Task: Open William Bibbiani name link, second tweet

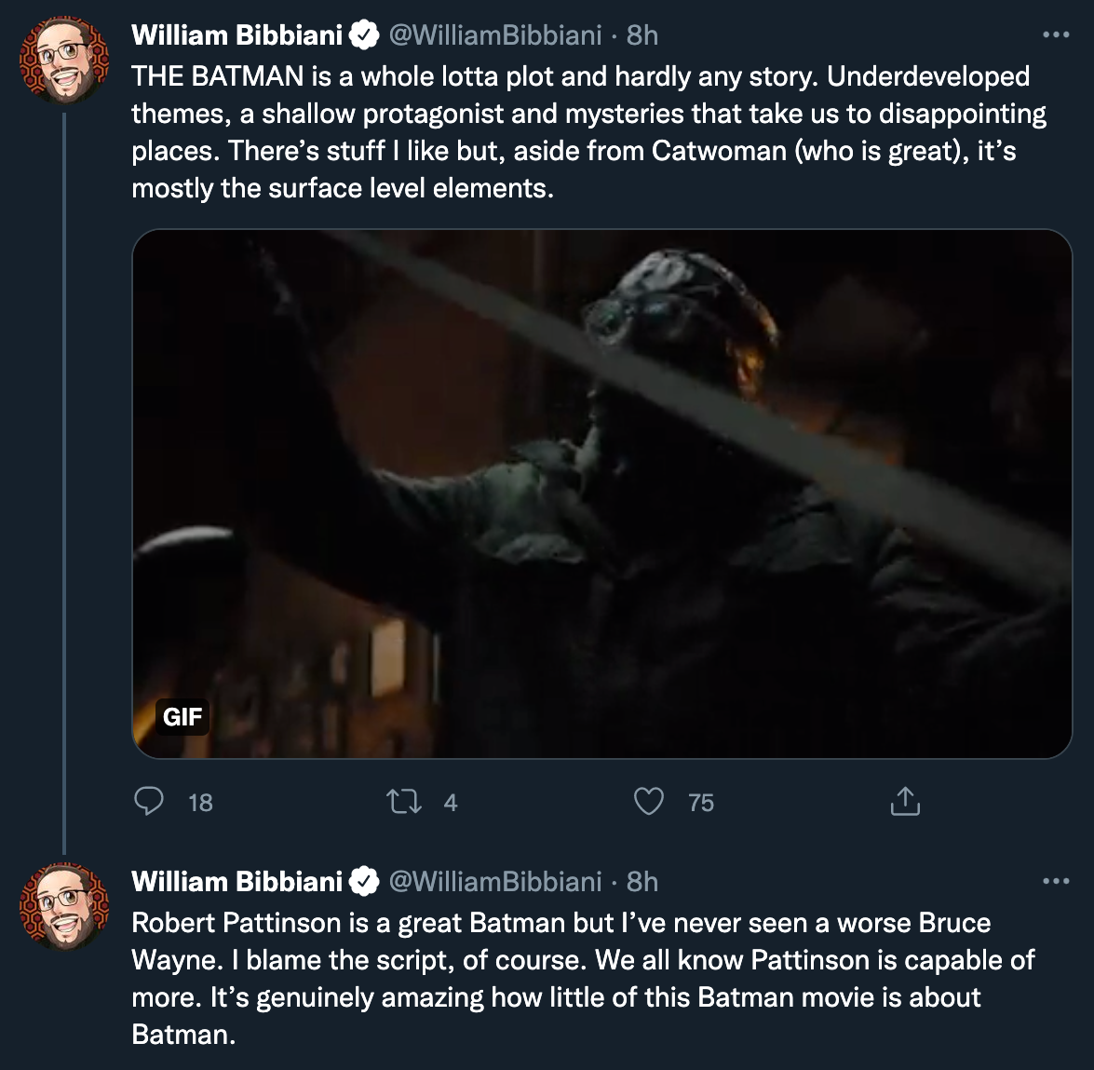Action: click(x=237, y=881)
